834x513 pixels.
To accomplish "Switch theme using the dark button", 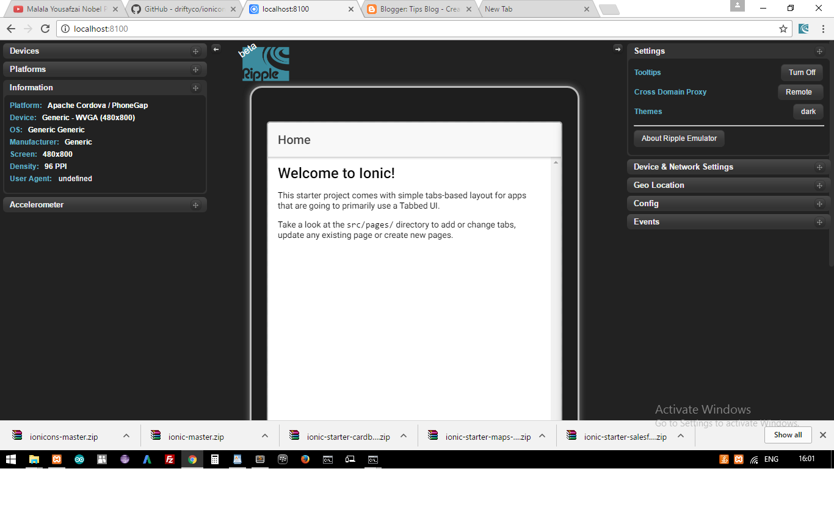I will tap(808, 112).
